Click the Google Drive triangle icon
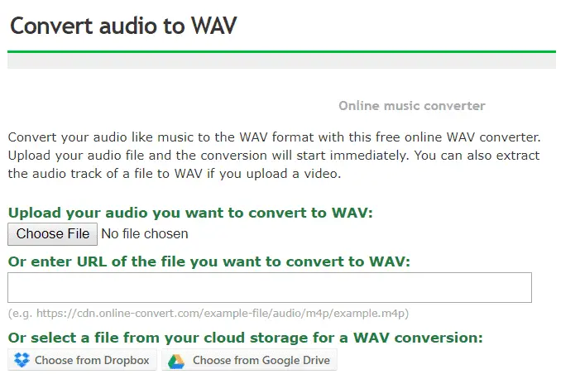 click(x=176, y=362)
